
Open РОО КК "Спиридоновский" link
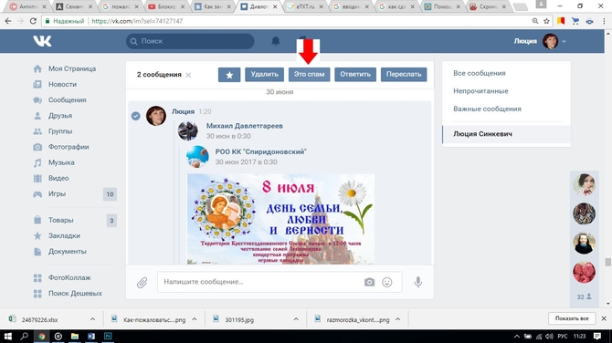click(260, 151)
